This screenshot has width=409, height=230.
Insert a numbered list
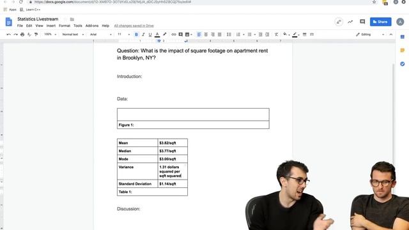238,34
